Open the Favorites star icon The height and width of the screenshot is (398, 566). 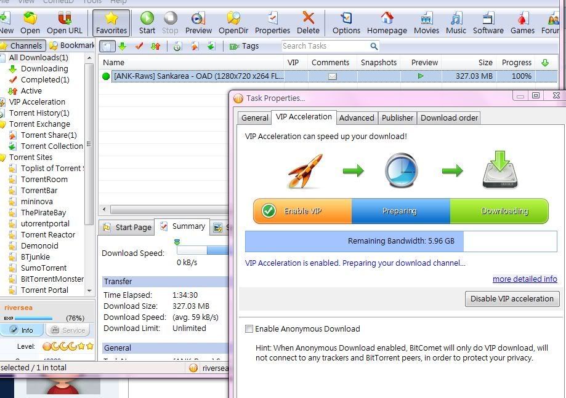point(111,18)
